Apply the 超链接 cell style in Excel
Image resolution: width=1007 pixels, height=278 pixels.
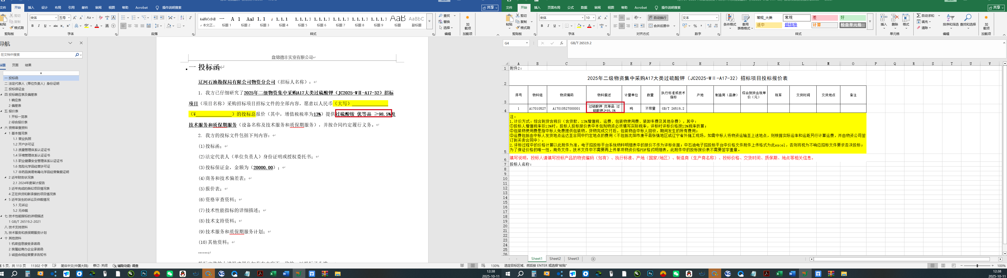coord(797,25)
